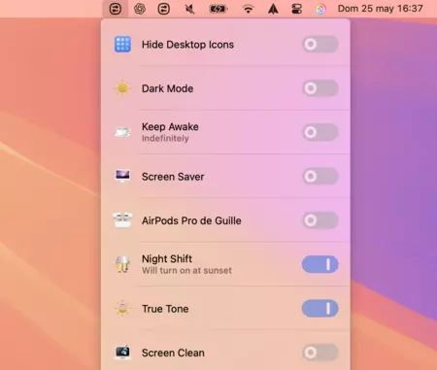Viewport: 437px width, 370px height.
Task: Click the lamp icon for Night Shift
Action: 122,264
